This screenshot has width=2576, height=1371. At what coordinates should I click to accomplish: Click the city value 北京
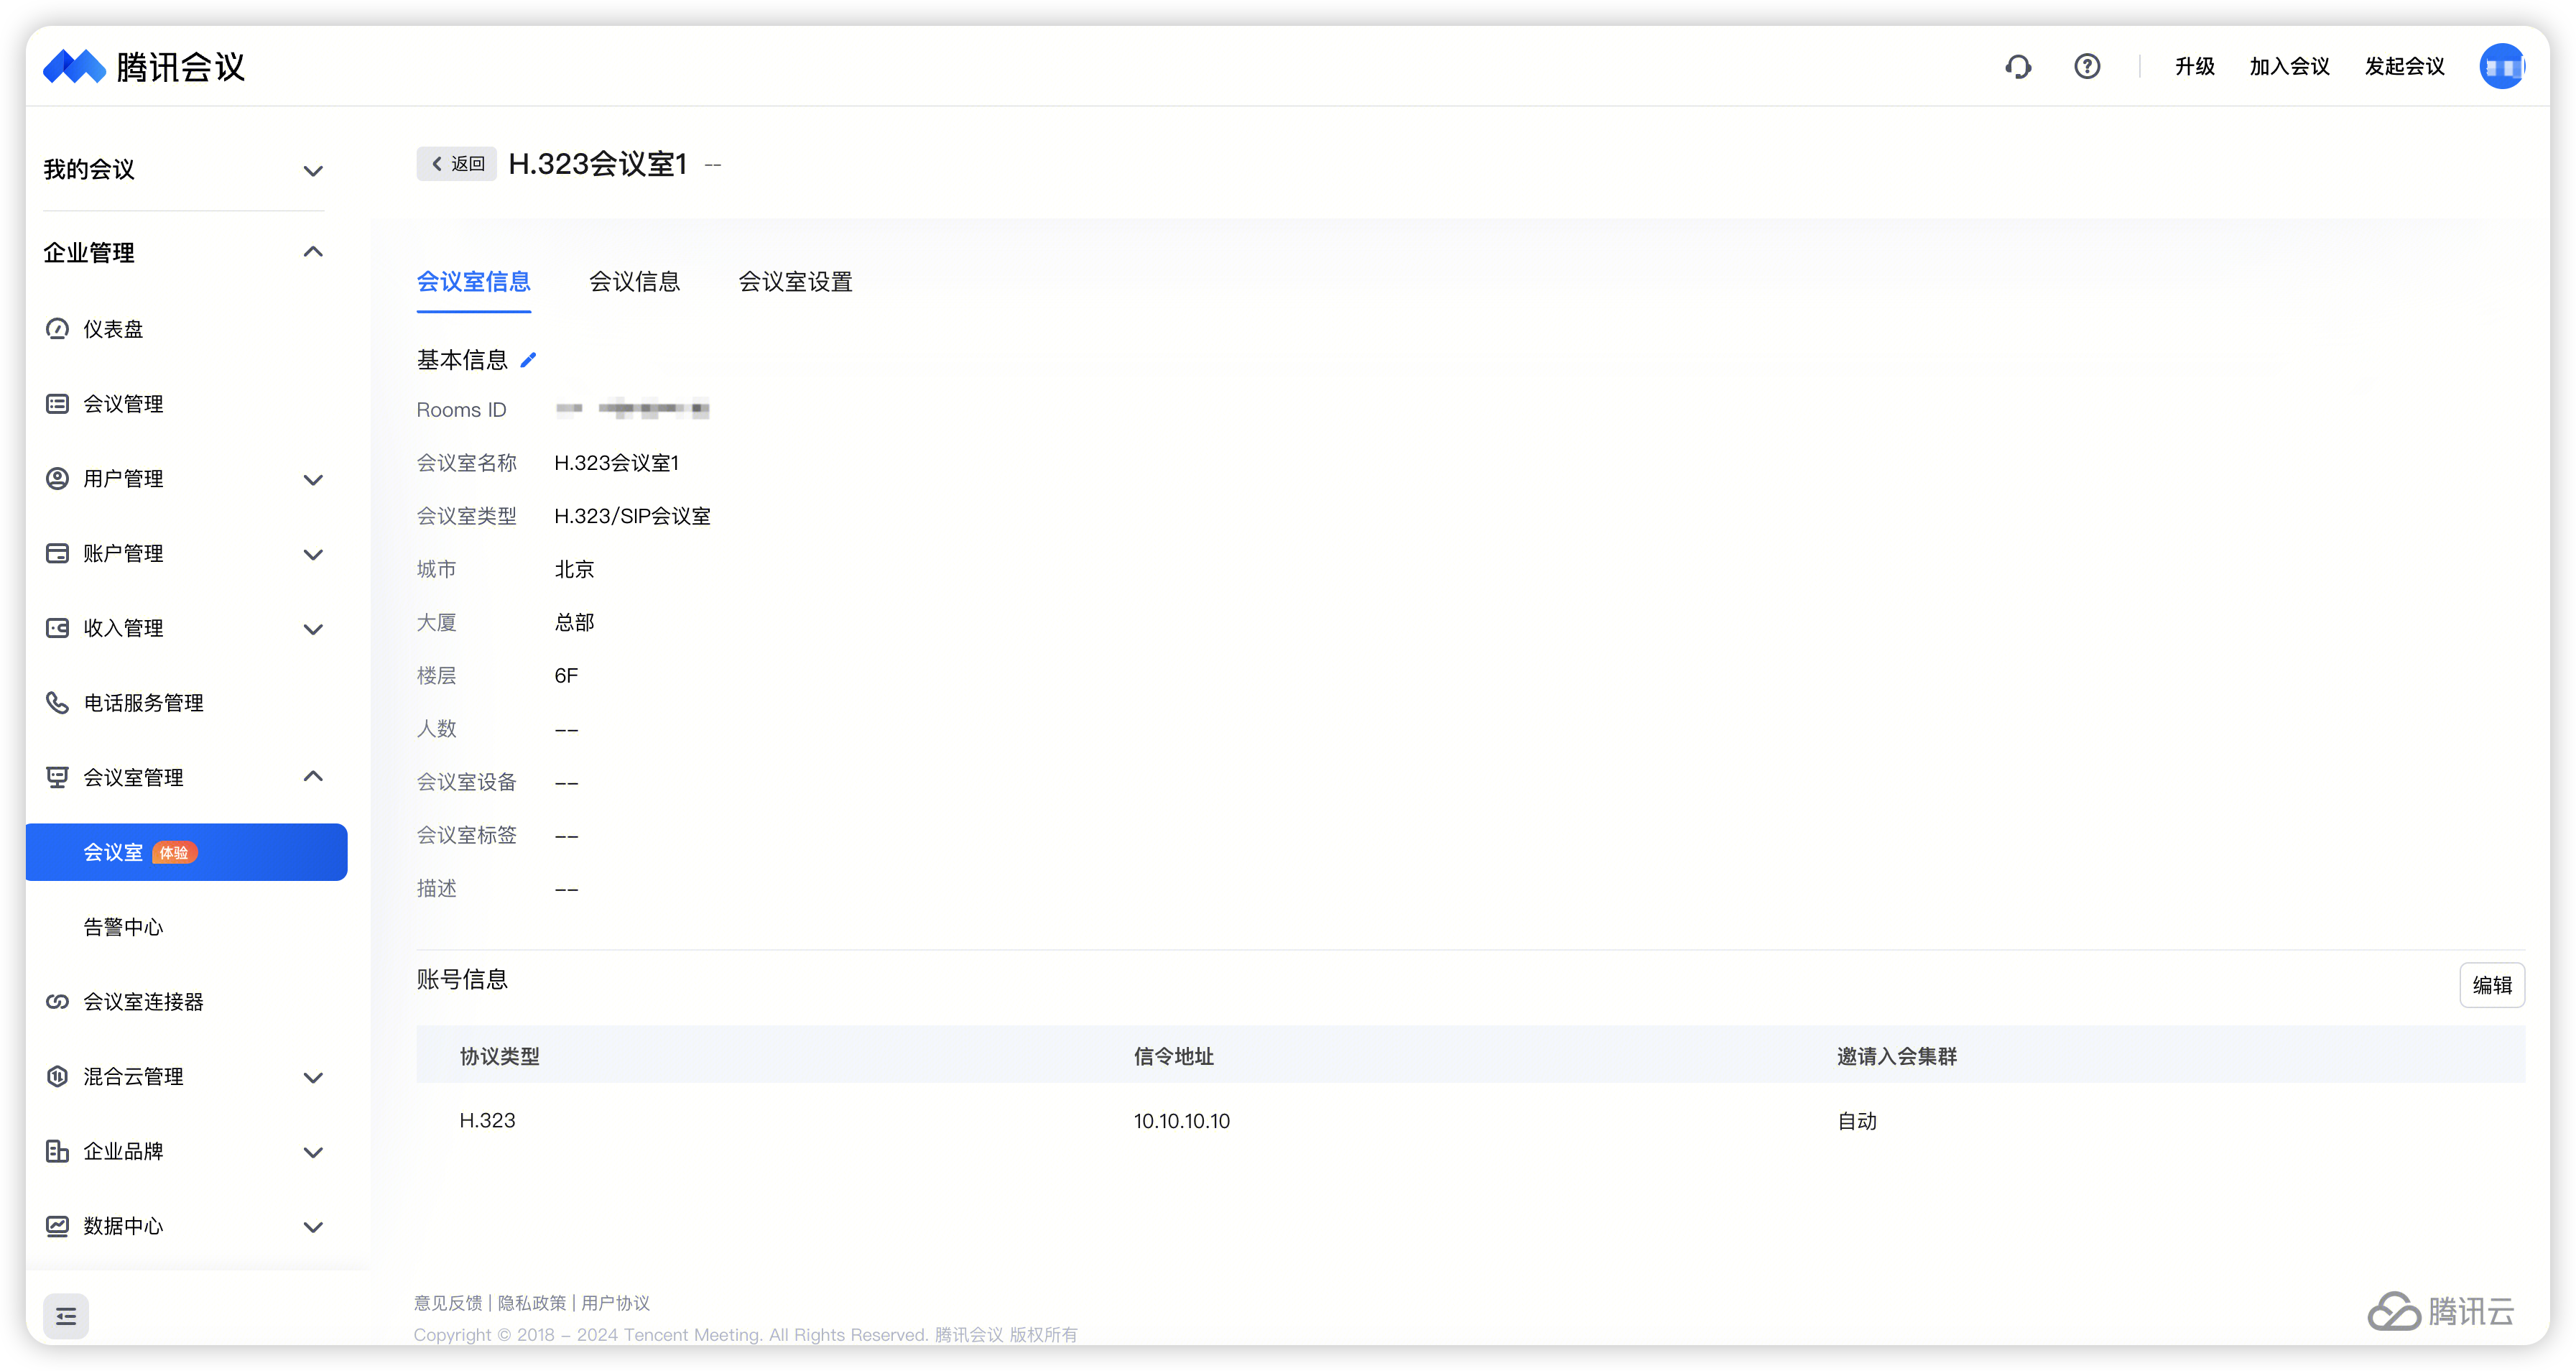pyautogui.click(x=574, y=569)
